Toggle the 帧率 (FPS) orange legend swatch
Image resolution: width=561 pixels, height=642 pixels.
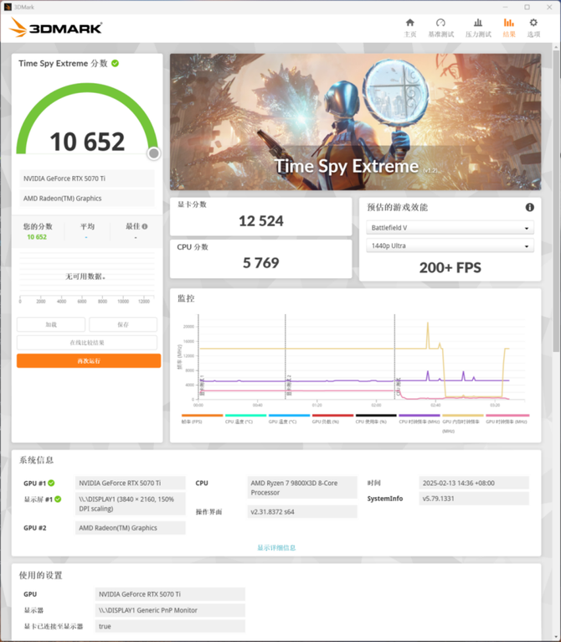tap(202, 415)
